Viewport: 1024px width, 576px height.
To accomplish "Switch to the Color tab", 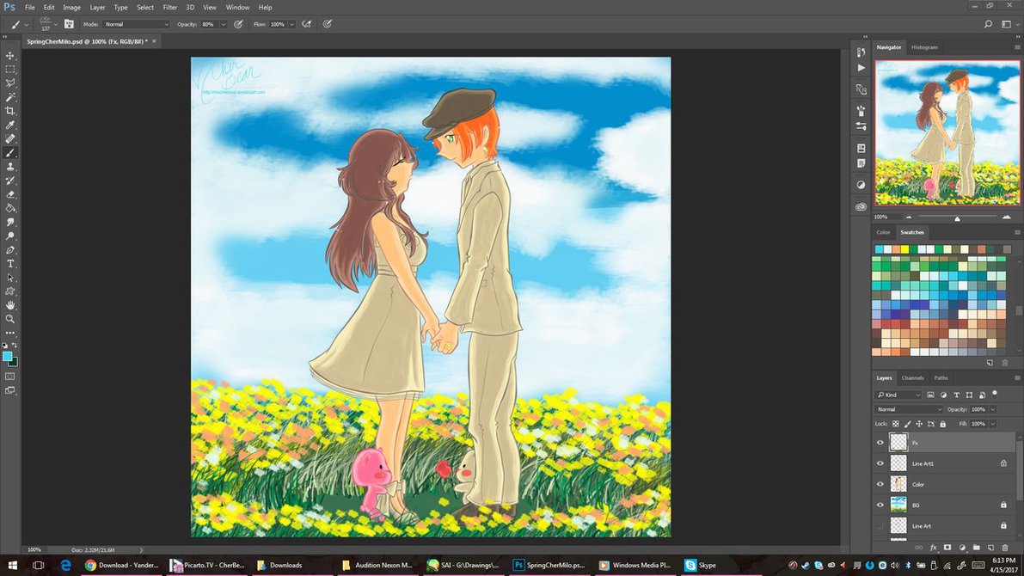I will pos(884,232).
